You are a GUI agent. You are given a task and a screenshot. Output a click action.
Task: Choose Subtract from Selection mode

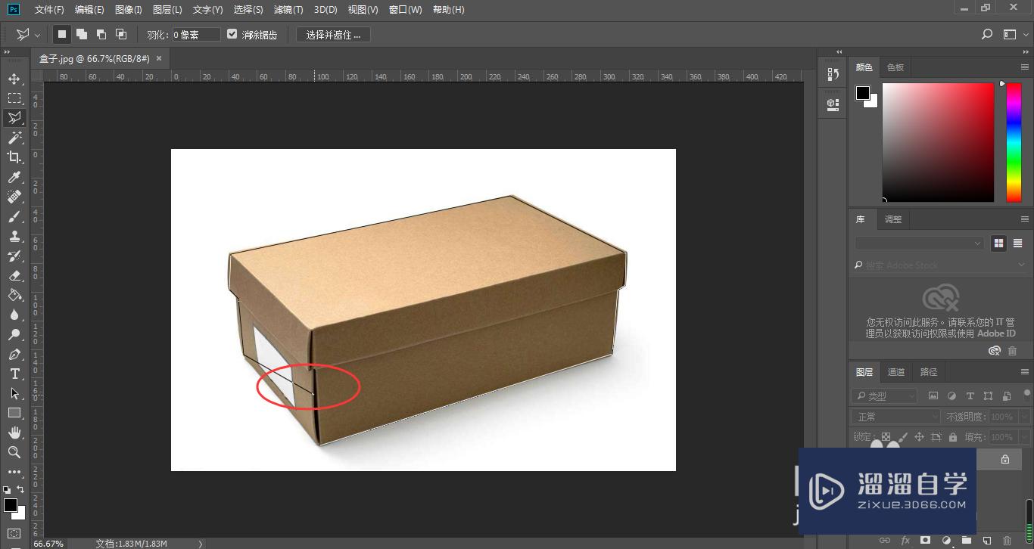(x=101, y=34)
